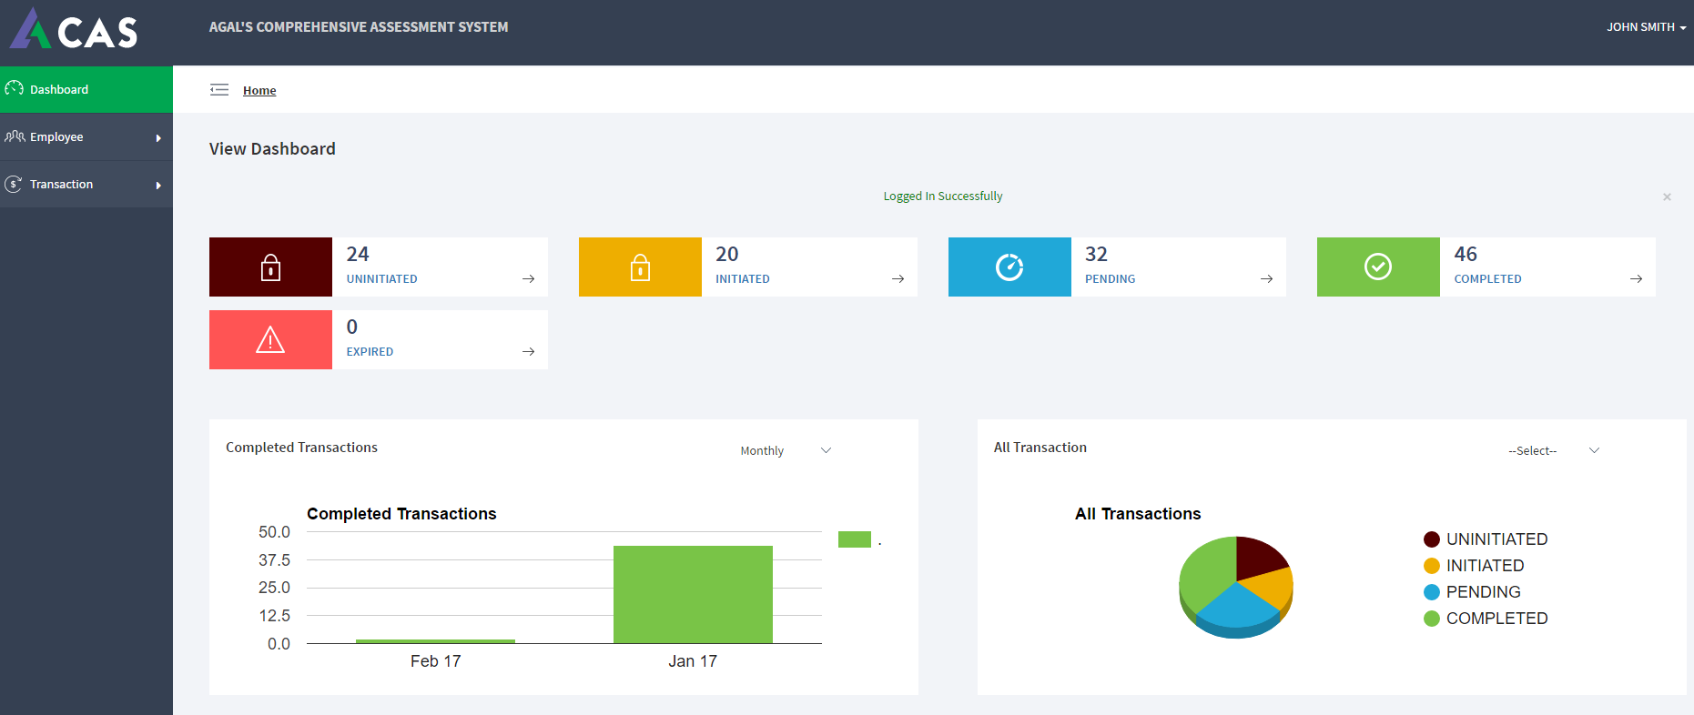Click the Logged In Successfully message text

(x=943, y=196)
